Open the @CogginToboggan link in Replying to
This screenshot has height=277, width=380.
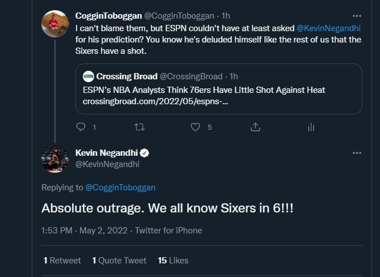tap(120, 187)
